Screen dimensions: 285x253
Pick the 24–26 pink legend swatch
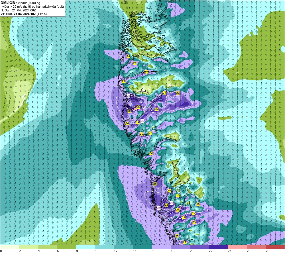tap(237, 247)
